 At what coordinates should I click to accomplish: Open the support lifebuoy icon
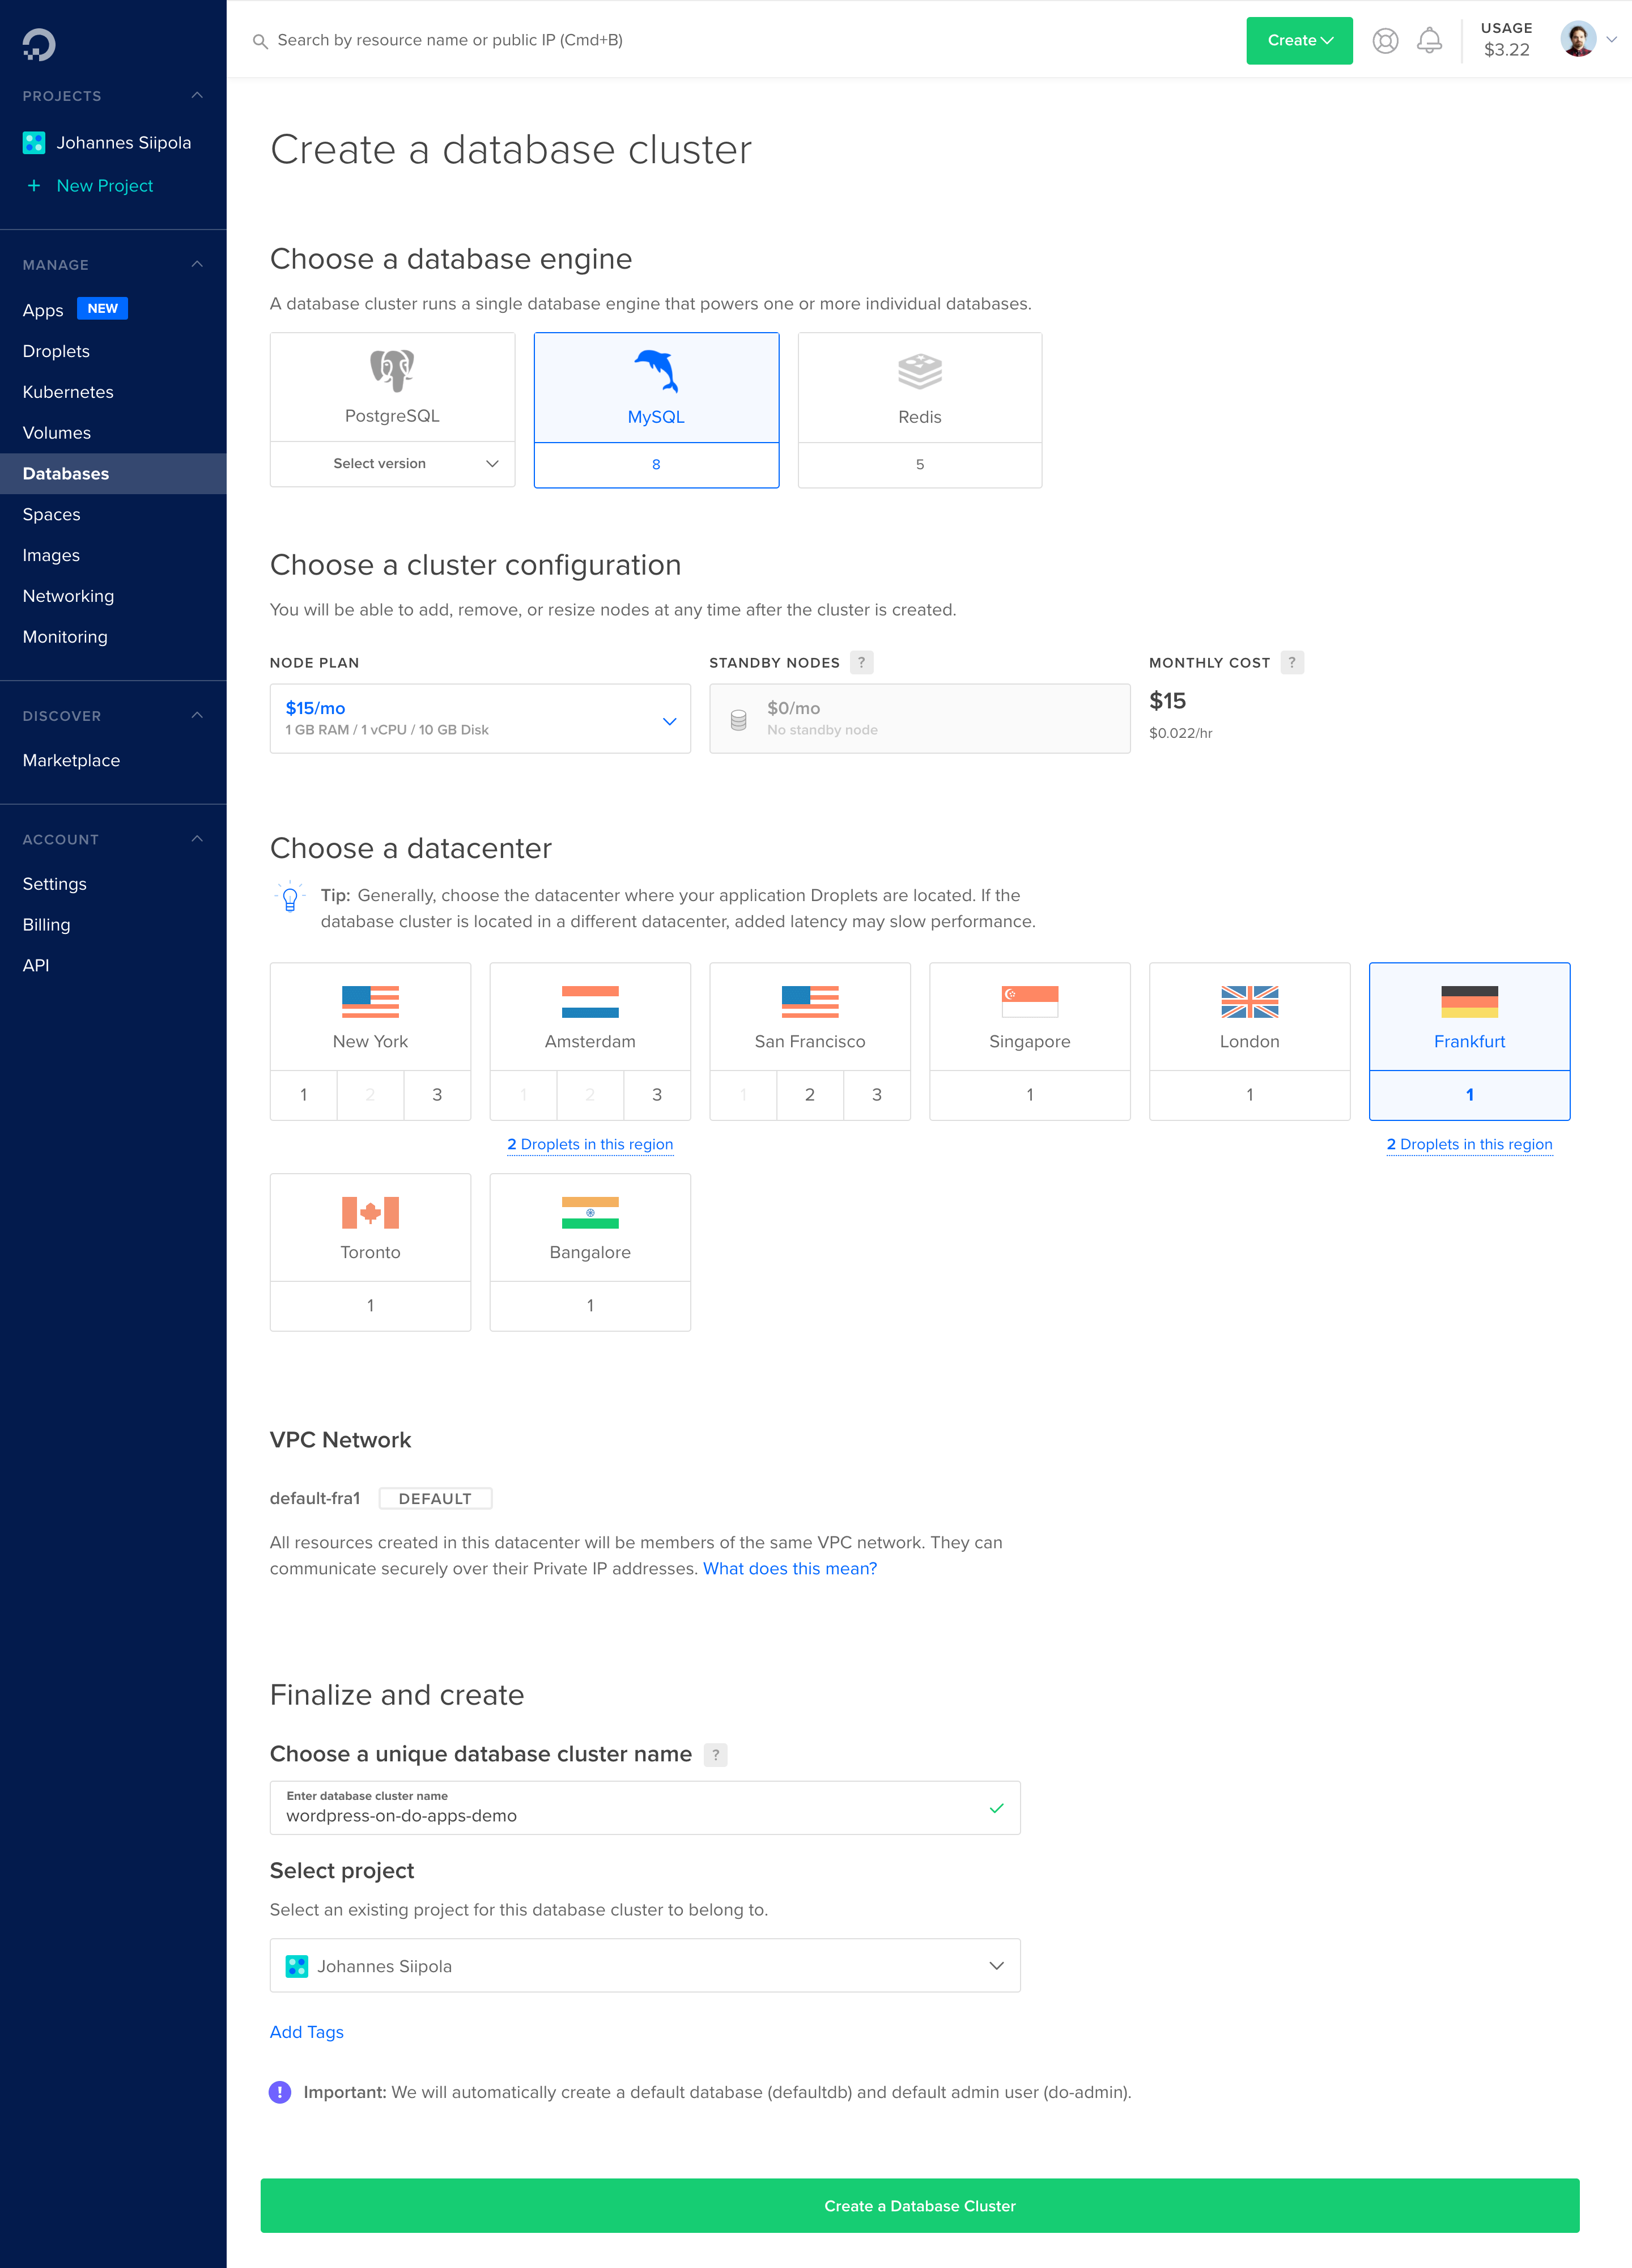tap(1385, 41)
